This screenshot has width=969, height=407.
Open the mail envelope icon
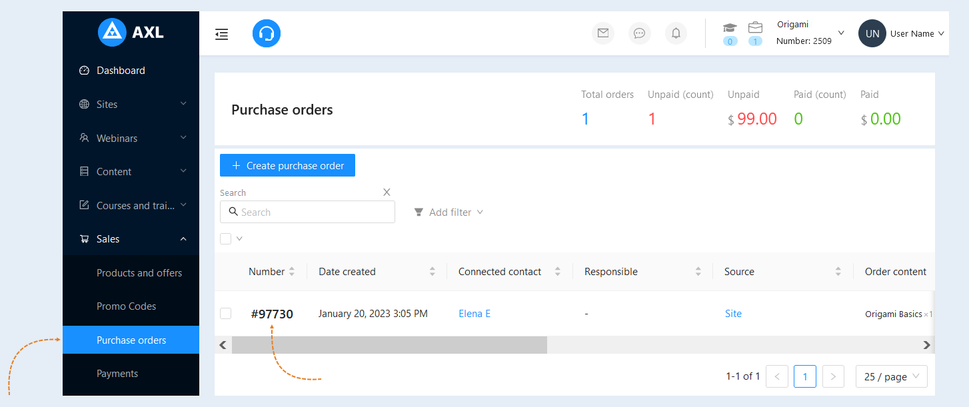(x=603, y=33)
